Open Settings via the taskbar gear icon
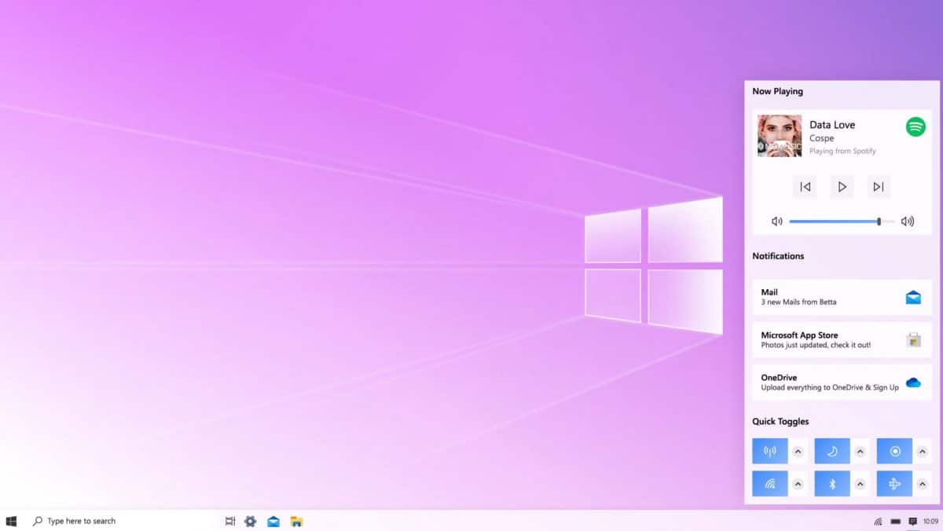Viewport: 943px width, 531px height. pos(251,521)
